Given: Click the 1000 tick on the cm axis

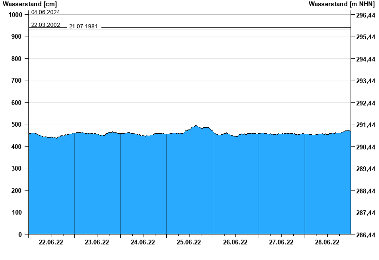Looking at the screenshot, I should (x=16, y=15).
